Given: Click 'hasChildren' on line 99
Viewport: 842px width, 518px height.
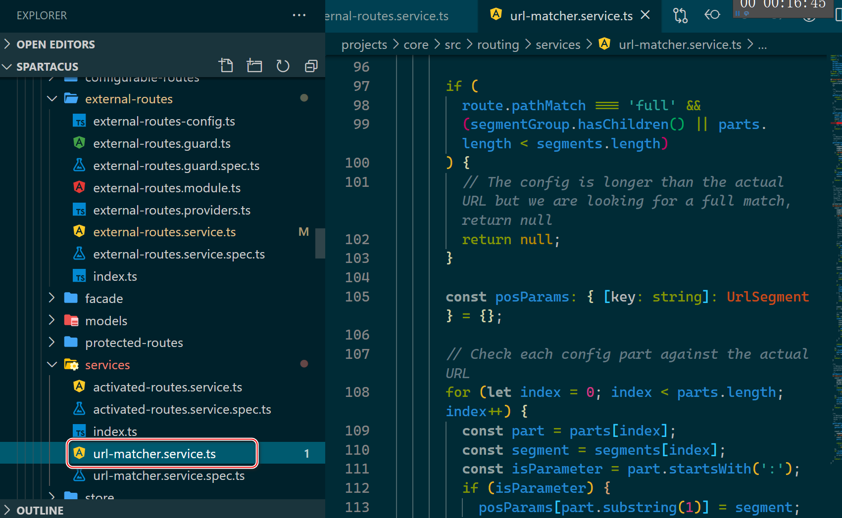Looking at the screenshot, I should (623, 124).
